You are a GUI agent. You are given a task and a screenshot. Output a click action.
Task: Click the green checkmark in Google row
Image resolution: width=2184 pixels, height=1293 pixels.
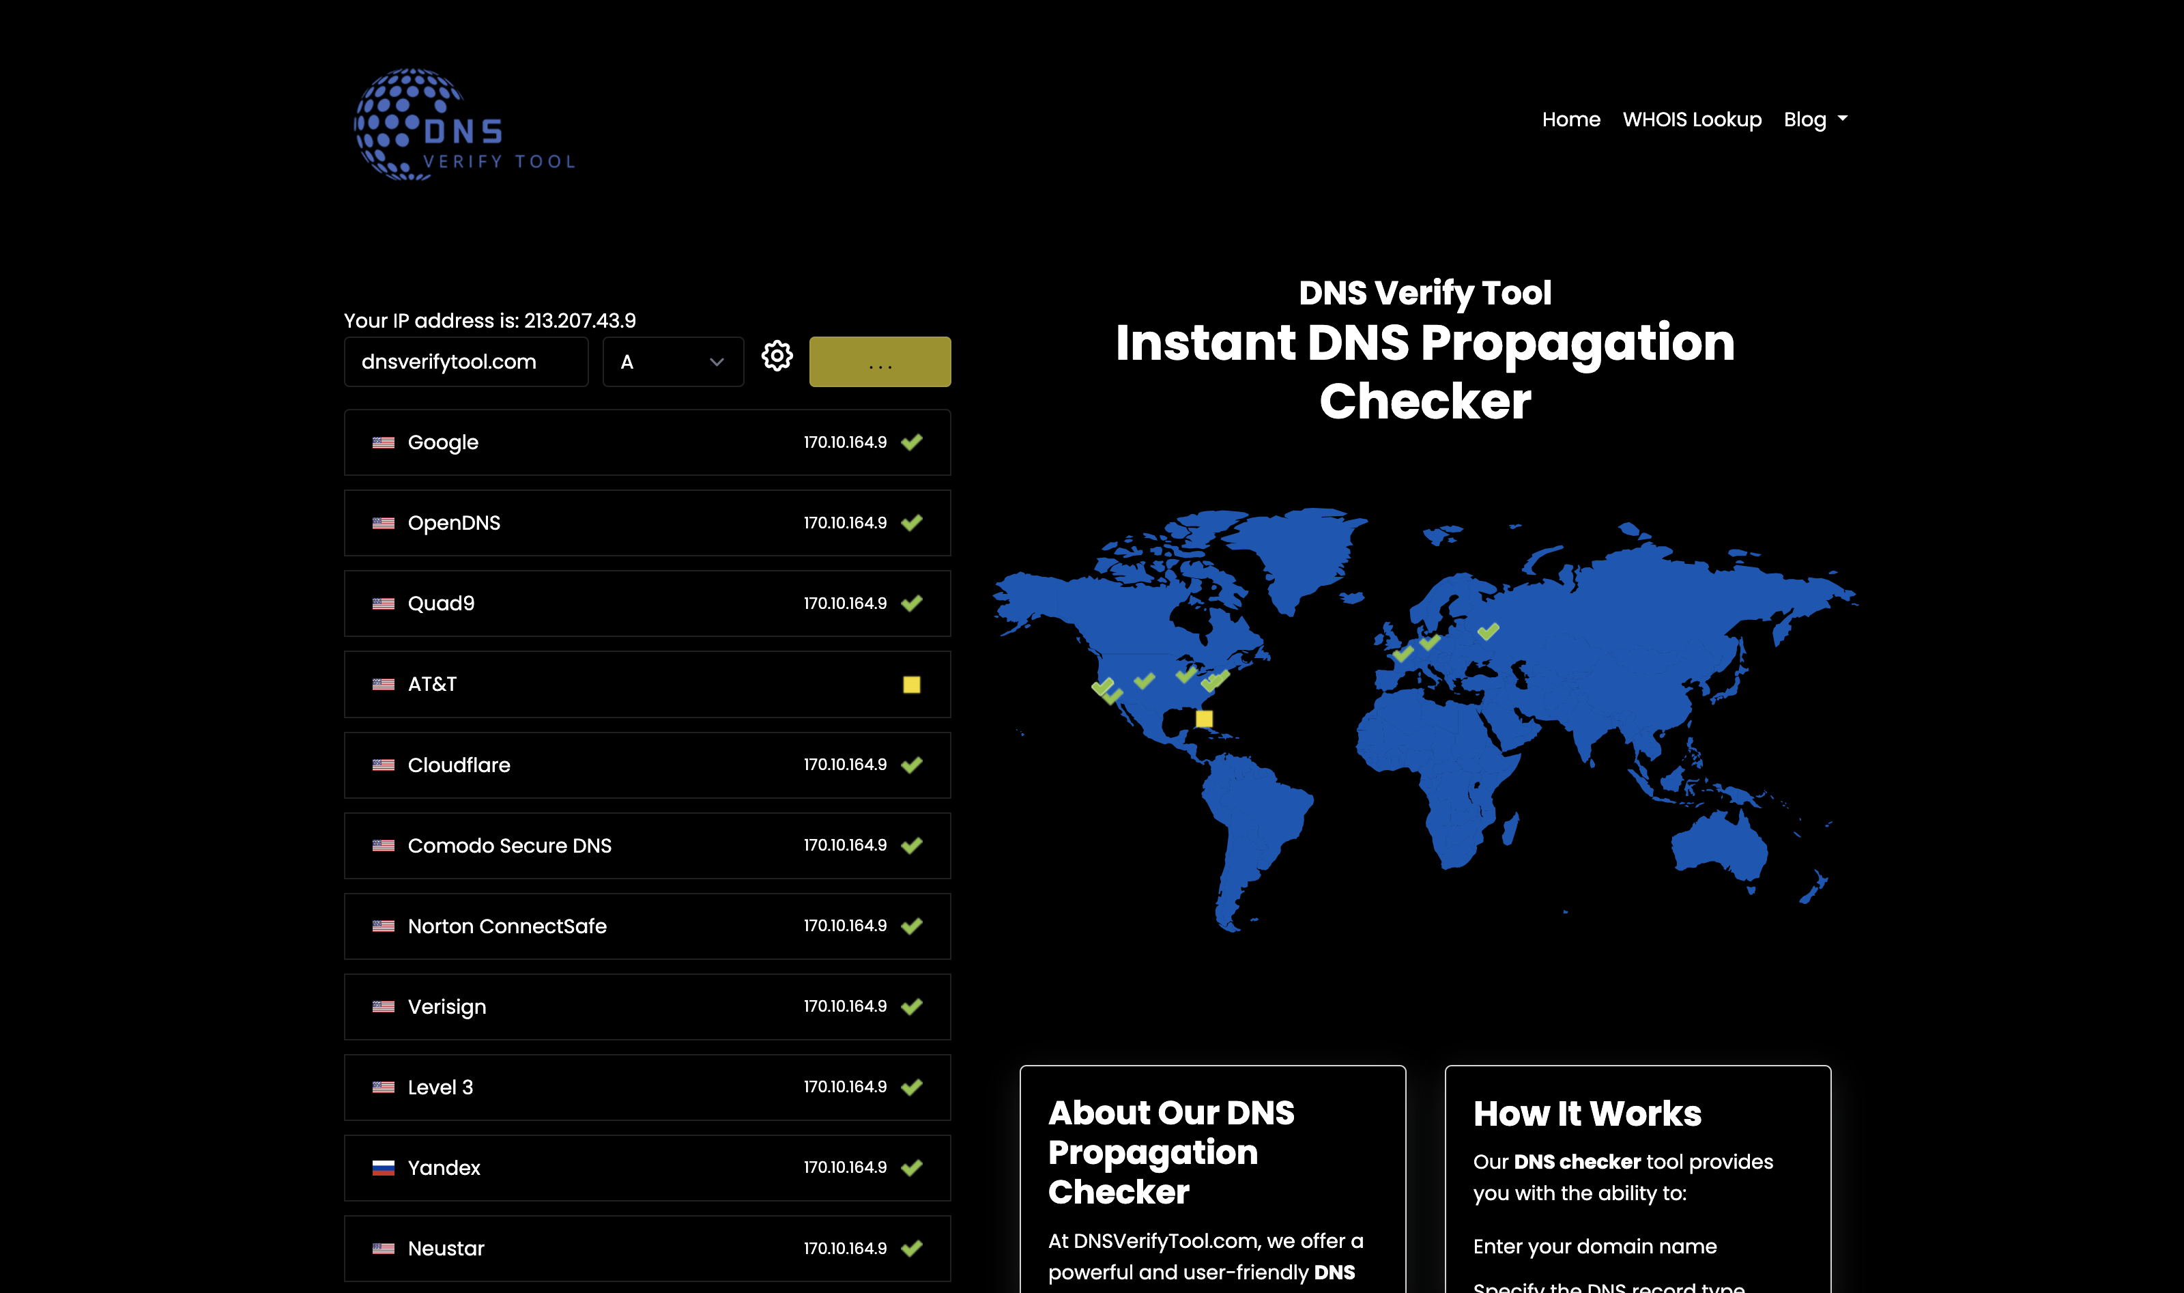912,442
